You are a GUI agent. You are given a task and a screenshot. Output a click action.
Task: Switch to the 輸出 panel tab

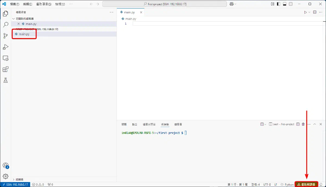click(x=135, y=124)
